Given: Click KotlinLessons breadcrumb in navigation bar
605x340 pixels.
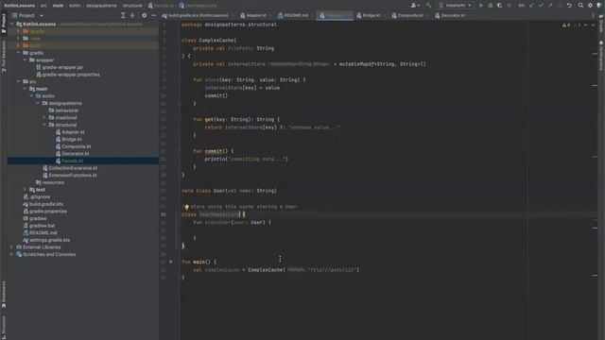Looking at the screenshot, I should [19, 6].
